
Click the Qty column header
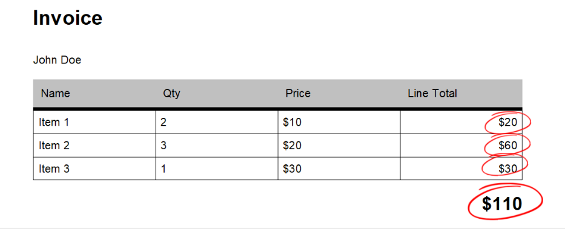[x=171, y=94]
